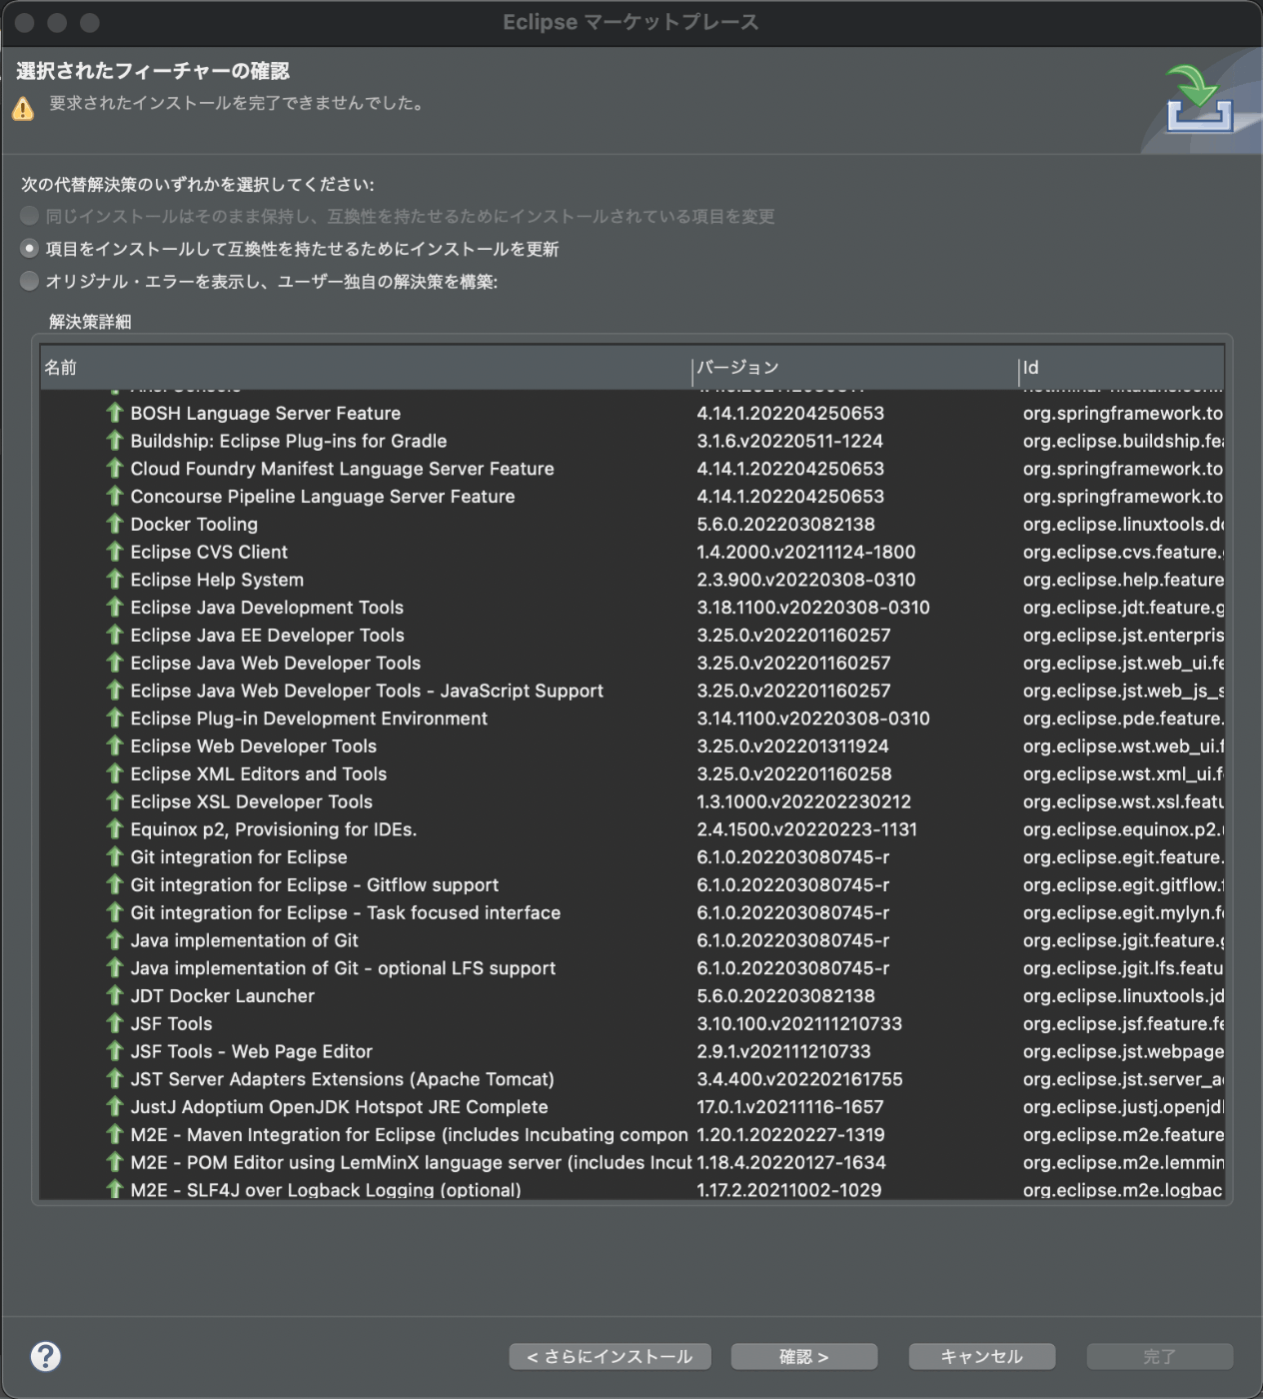
Task: Select Git integration for Eclipse - Task focused interface
Action: click(631, 913)
